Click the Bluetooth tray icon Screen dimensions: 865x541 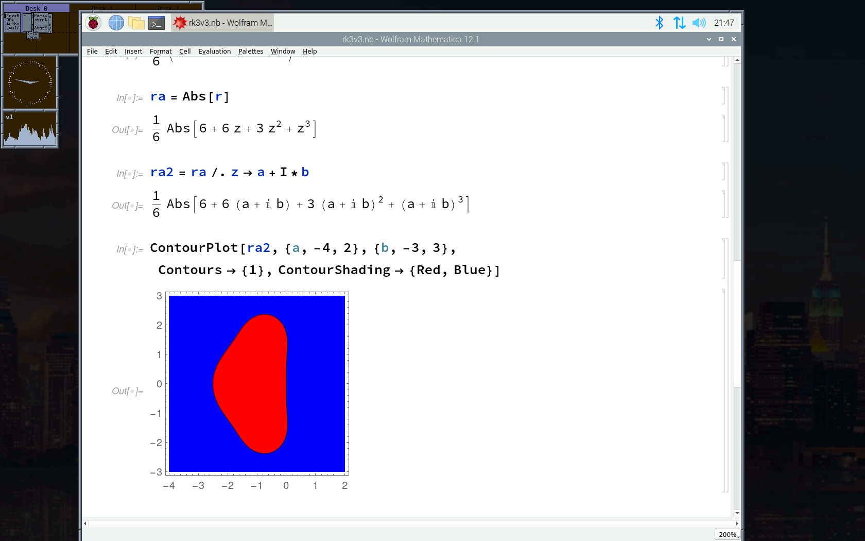click(x=659, y=23)
